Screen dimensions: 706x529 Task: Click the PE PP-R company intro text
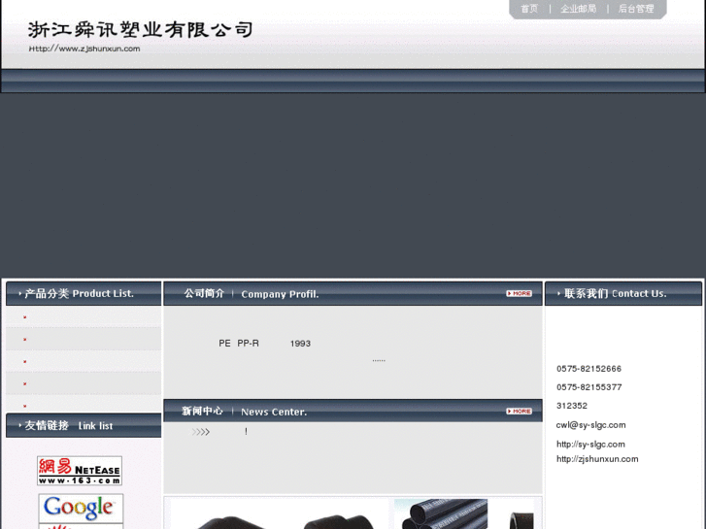(265, 344)
